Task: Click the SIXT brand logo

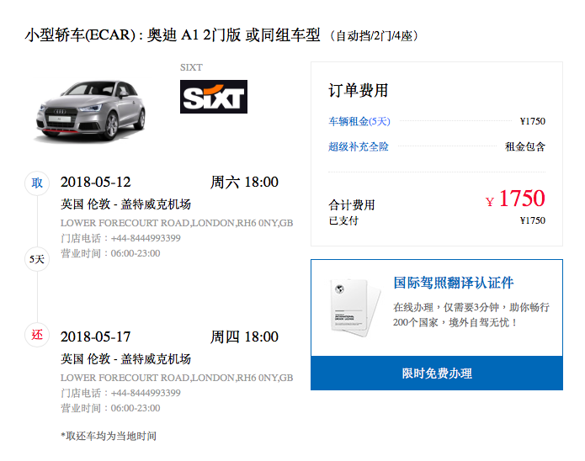Action: pyautogui.click(x=214, y=97)
